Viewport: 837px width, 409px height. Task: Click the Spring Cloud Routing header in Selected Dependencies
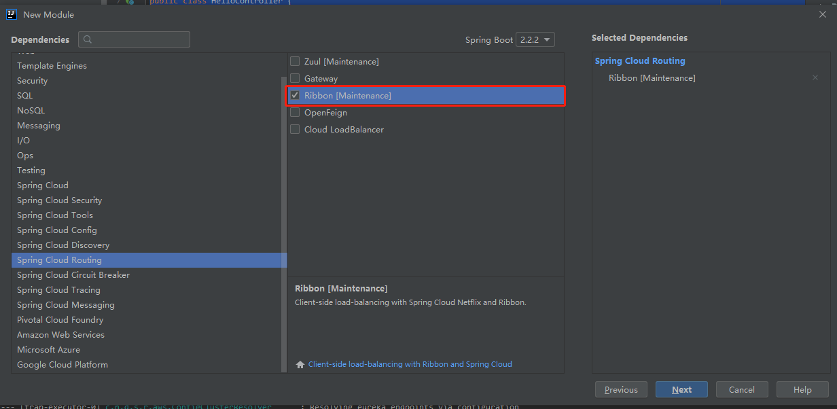click(x=640, y=61)
